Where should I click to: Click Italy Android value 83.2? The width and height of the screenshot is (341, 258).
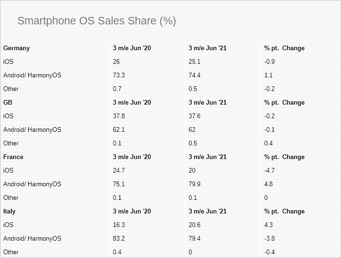(119, 239)
